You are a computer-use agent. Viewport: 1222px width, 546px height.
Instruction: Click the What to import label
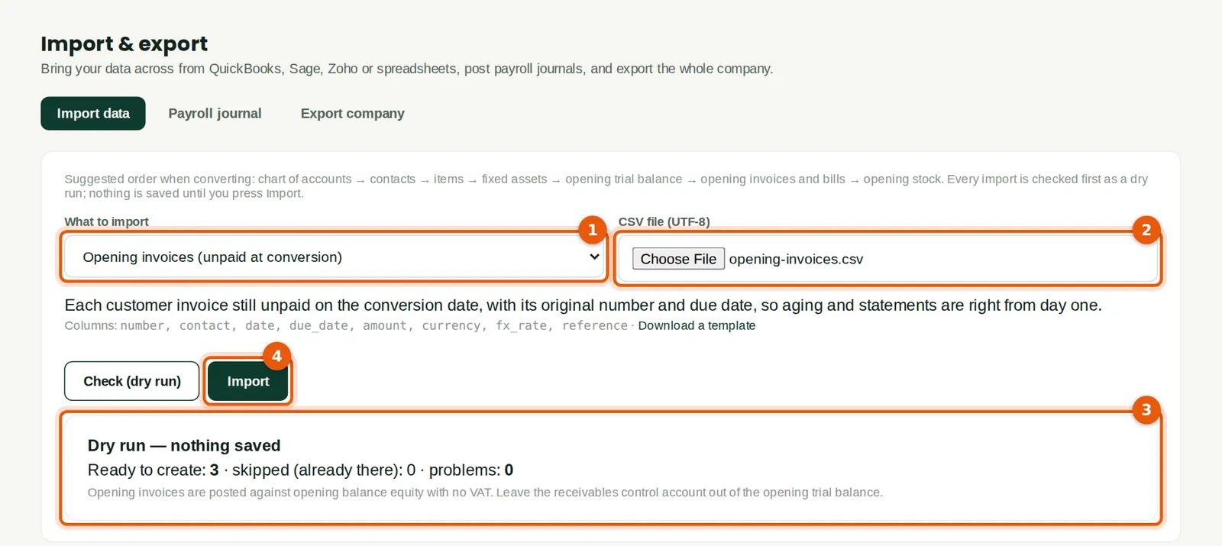coord(106,221)
